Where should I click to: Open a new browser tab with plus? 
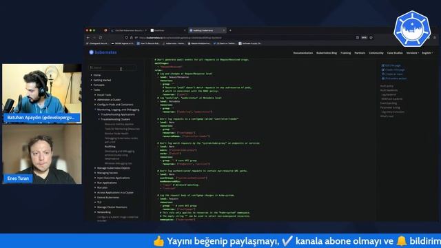point(230,30)
